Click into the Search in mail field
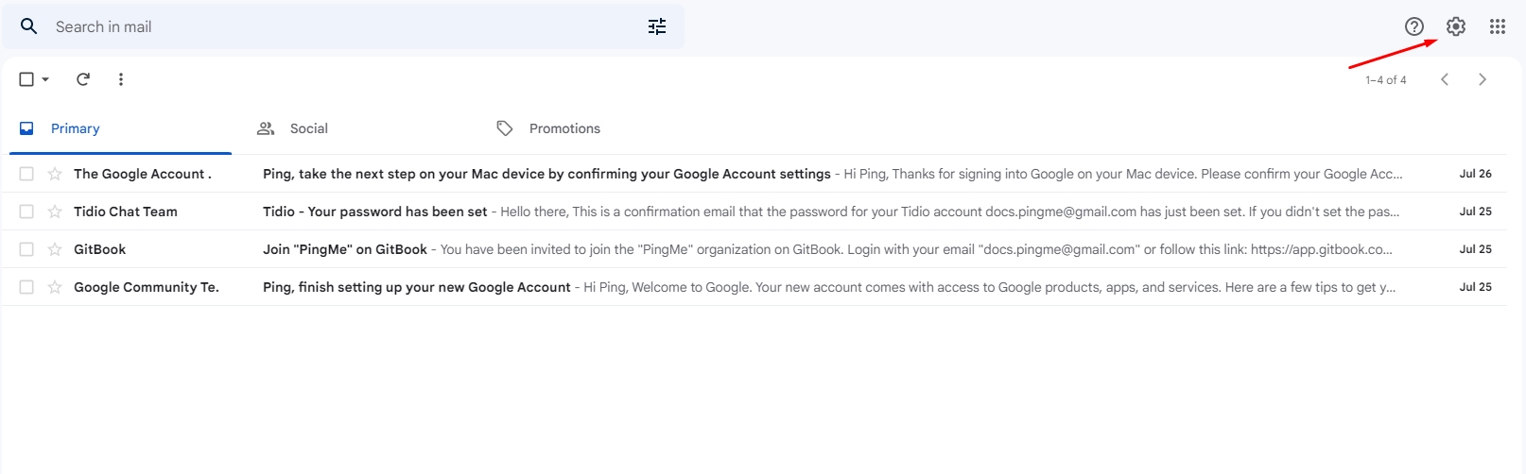The width and height of the screenshot is (1526, 474). [340, 26]
